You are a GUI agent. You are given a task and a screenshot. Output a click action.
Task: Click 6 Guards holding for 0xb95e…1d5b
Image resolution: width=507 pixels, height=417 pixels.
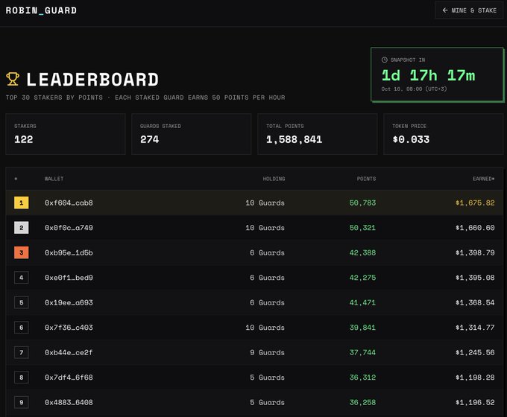[x=268, y=252]
